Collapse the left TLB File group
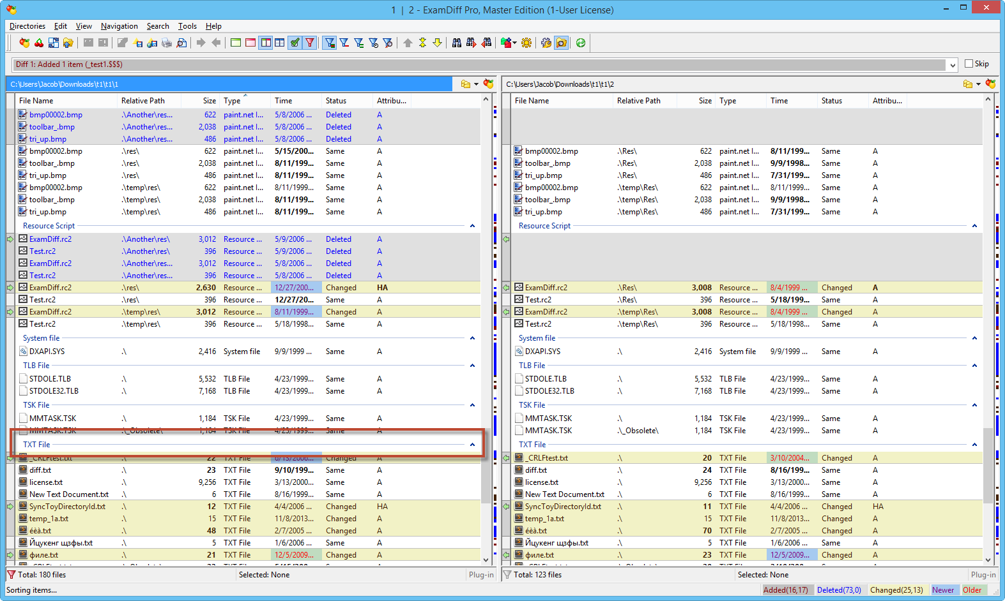The width and height of the screenshot is (1005, 601). pyautogui.click(x=472, y=366)
